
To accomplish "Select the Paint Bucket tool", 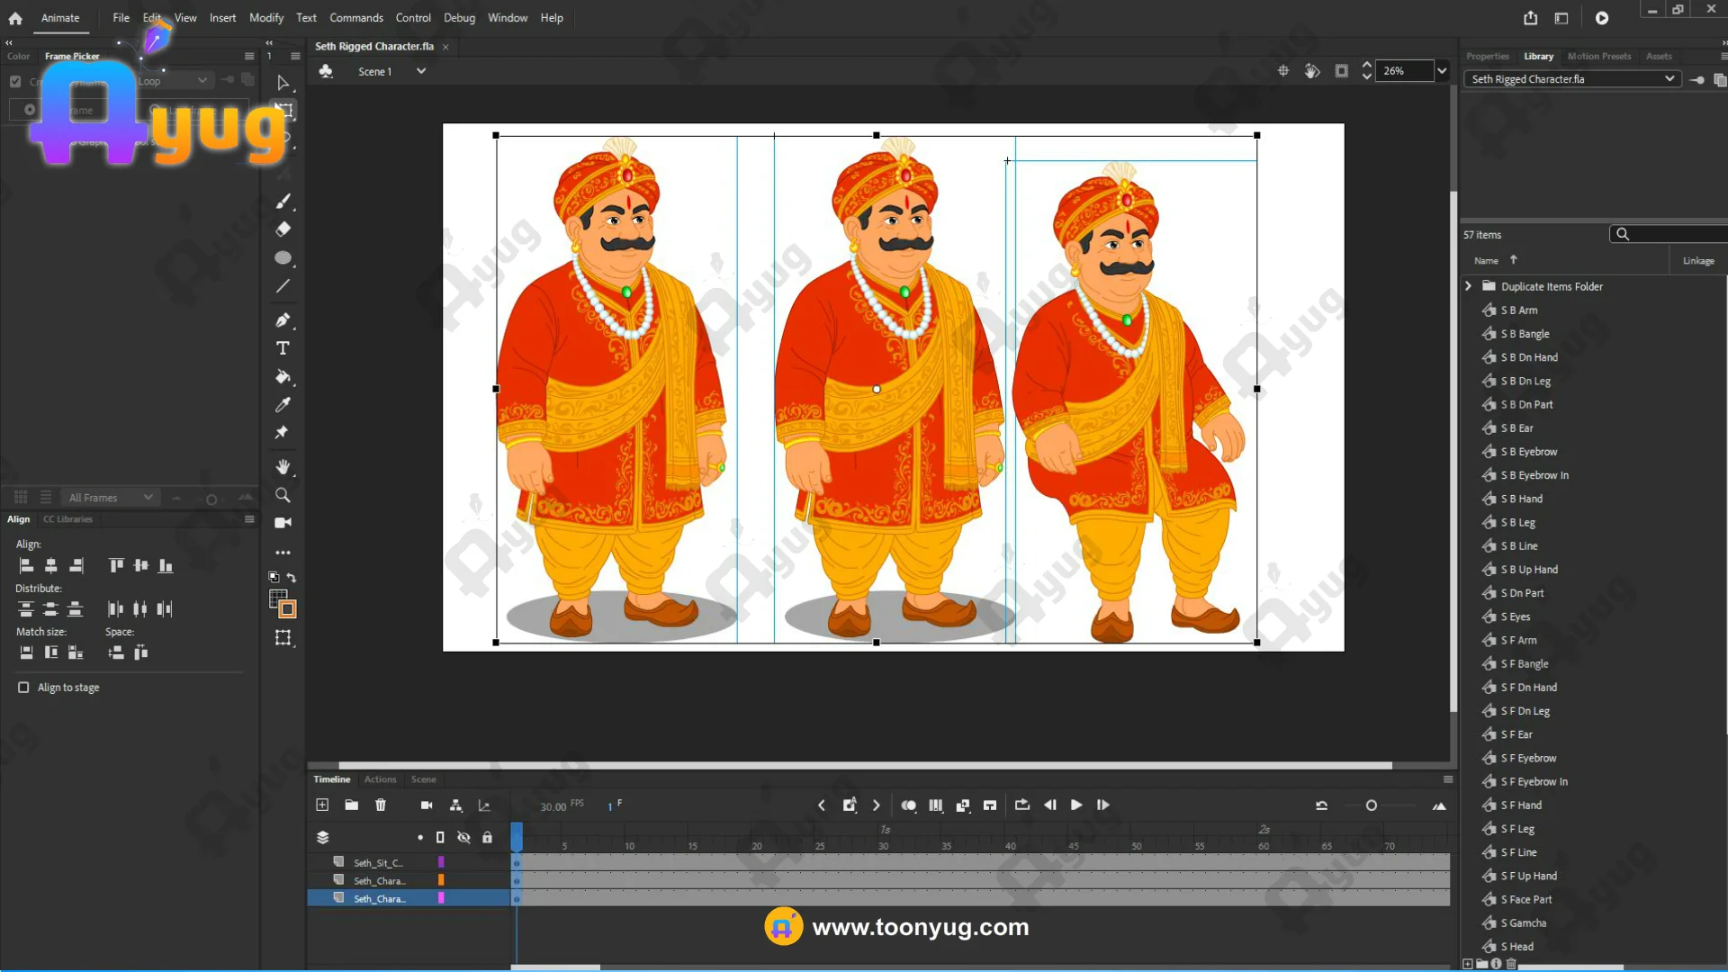I will point(283,376).
